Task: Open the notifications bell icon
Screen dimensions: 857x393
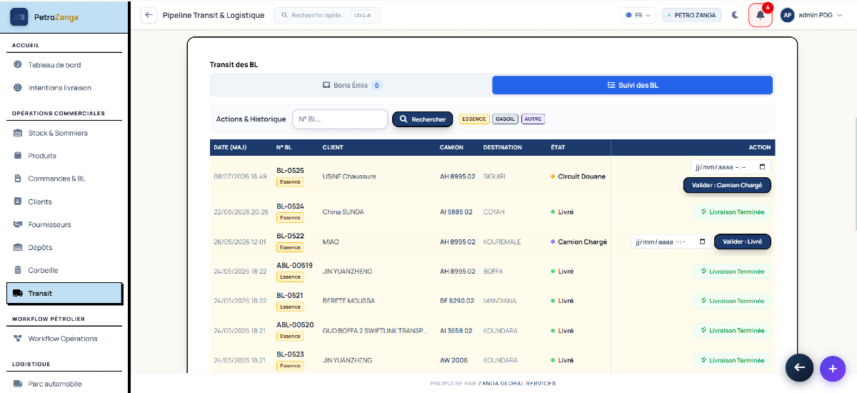Action: [x=761, y=15]
